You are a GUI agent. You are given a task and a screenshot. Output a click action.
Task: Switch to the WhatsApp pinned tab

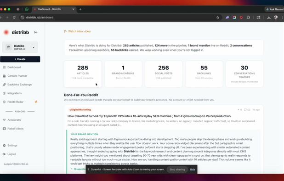(x=27, y=9)
